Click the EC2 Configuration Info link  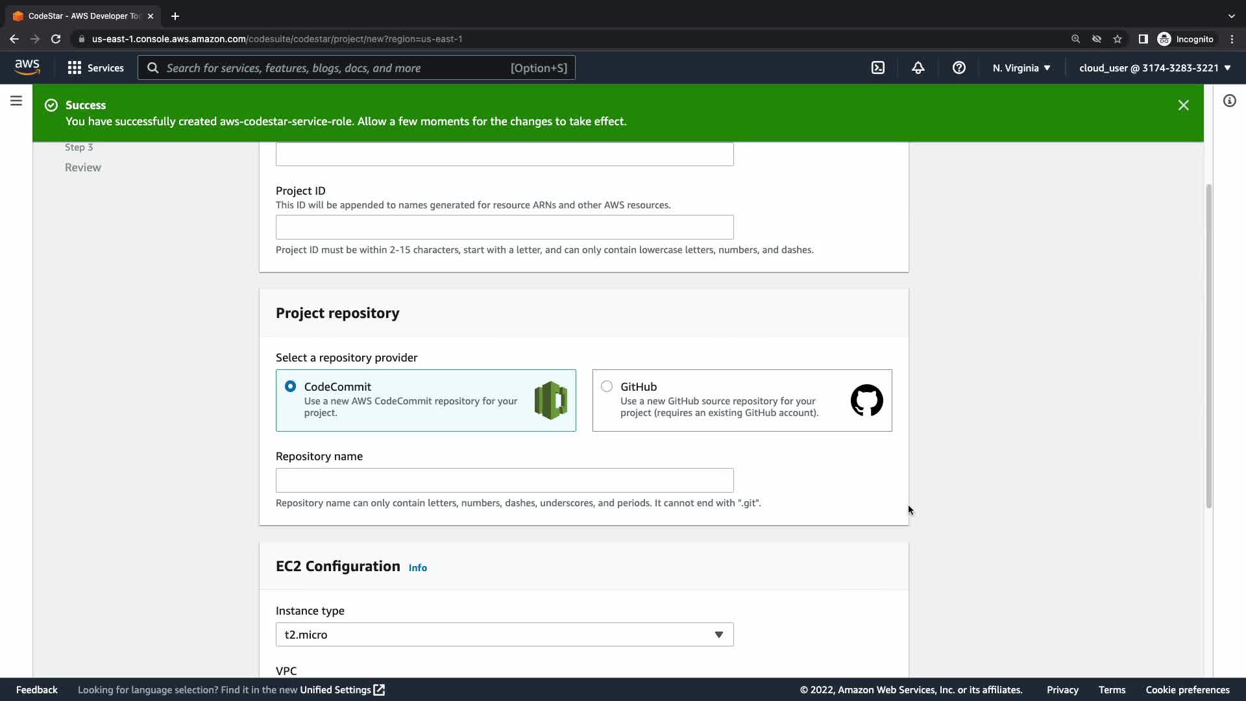[417, 568]
